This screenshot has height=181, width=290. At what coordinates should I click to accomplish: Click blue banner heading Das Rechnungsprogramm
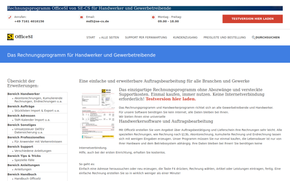[x=81, y=55]
